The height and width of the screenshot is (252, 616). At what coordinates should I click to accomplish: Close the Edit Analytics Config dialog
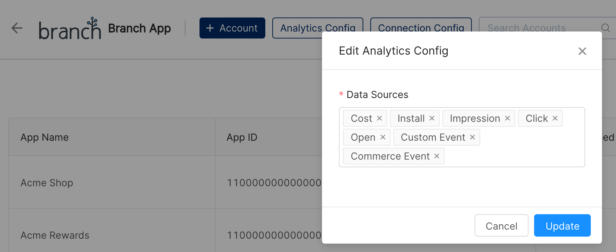click(x=582, y=51)
